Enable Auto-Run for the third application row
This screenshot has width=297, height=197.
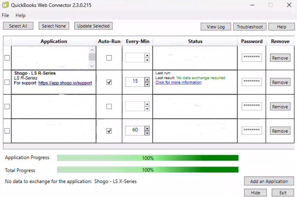click(109, 106)
